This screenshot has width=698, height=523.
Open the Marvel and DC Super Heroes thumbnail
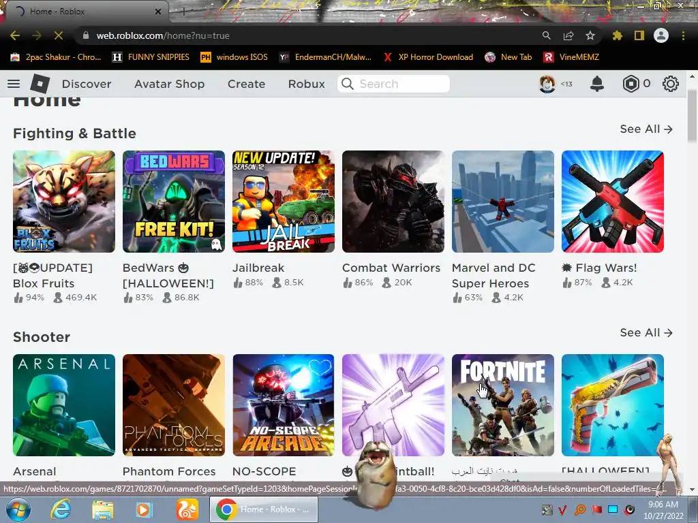503,202
